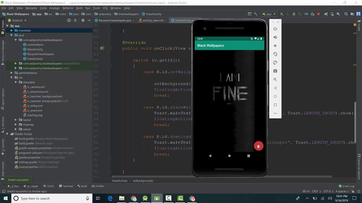This screenshot has height=203, width=362.
Task: Open the Terminal tool window
Action: tap(66, 186)
